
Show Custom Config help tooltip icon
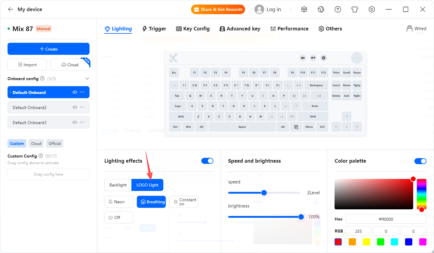click(x=41, y=156)
